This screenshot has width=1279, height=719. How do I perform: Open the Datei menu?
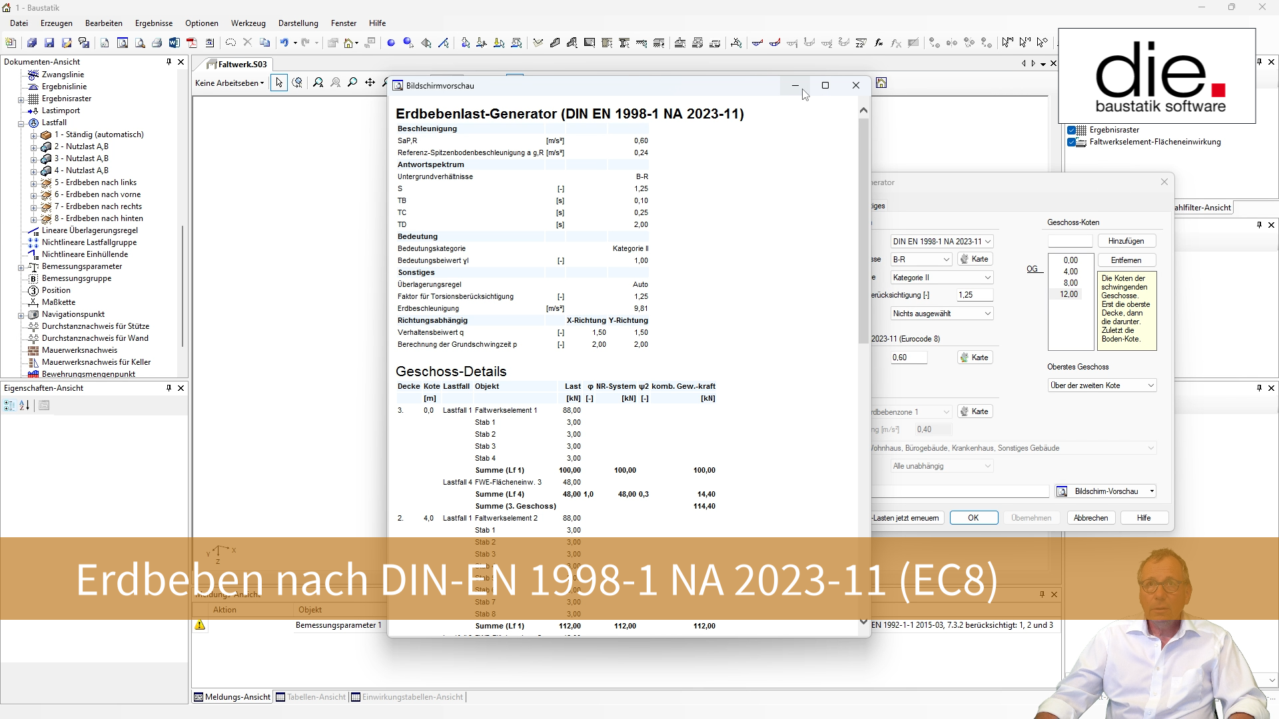(x=19, y=23)
